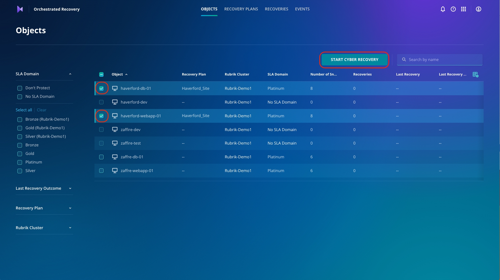Select the zaffire-test row checkbox

tap(102, 143)
